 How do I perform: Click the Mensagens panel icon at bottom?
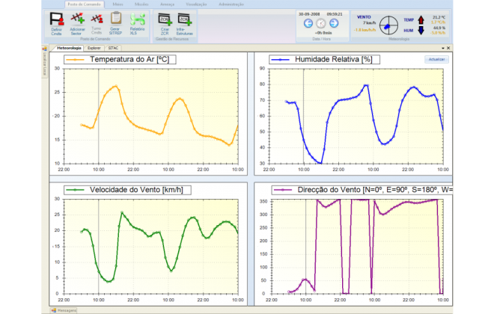(x=54, y=310)
